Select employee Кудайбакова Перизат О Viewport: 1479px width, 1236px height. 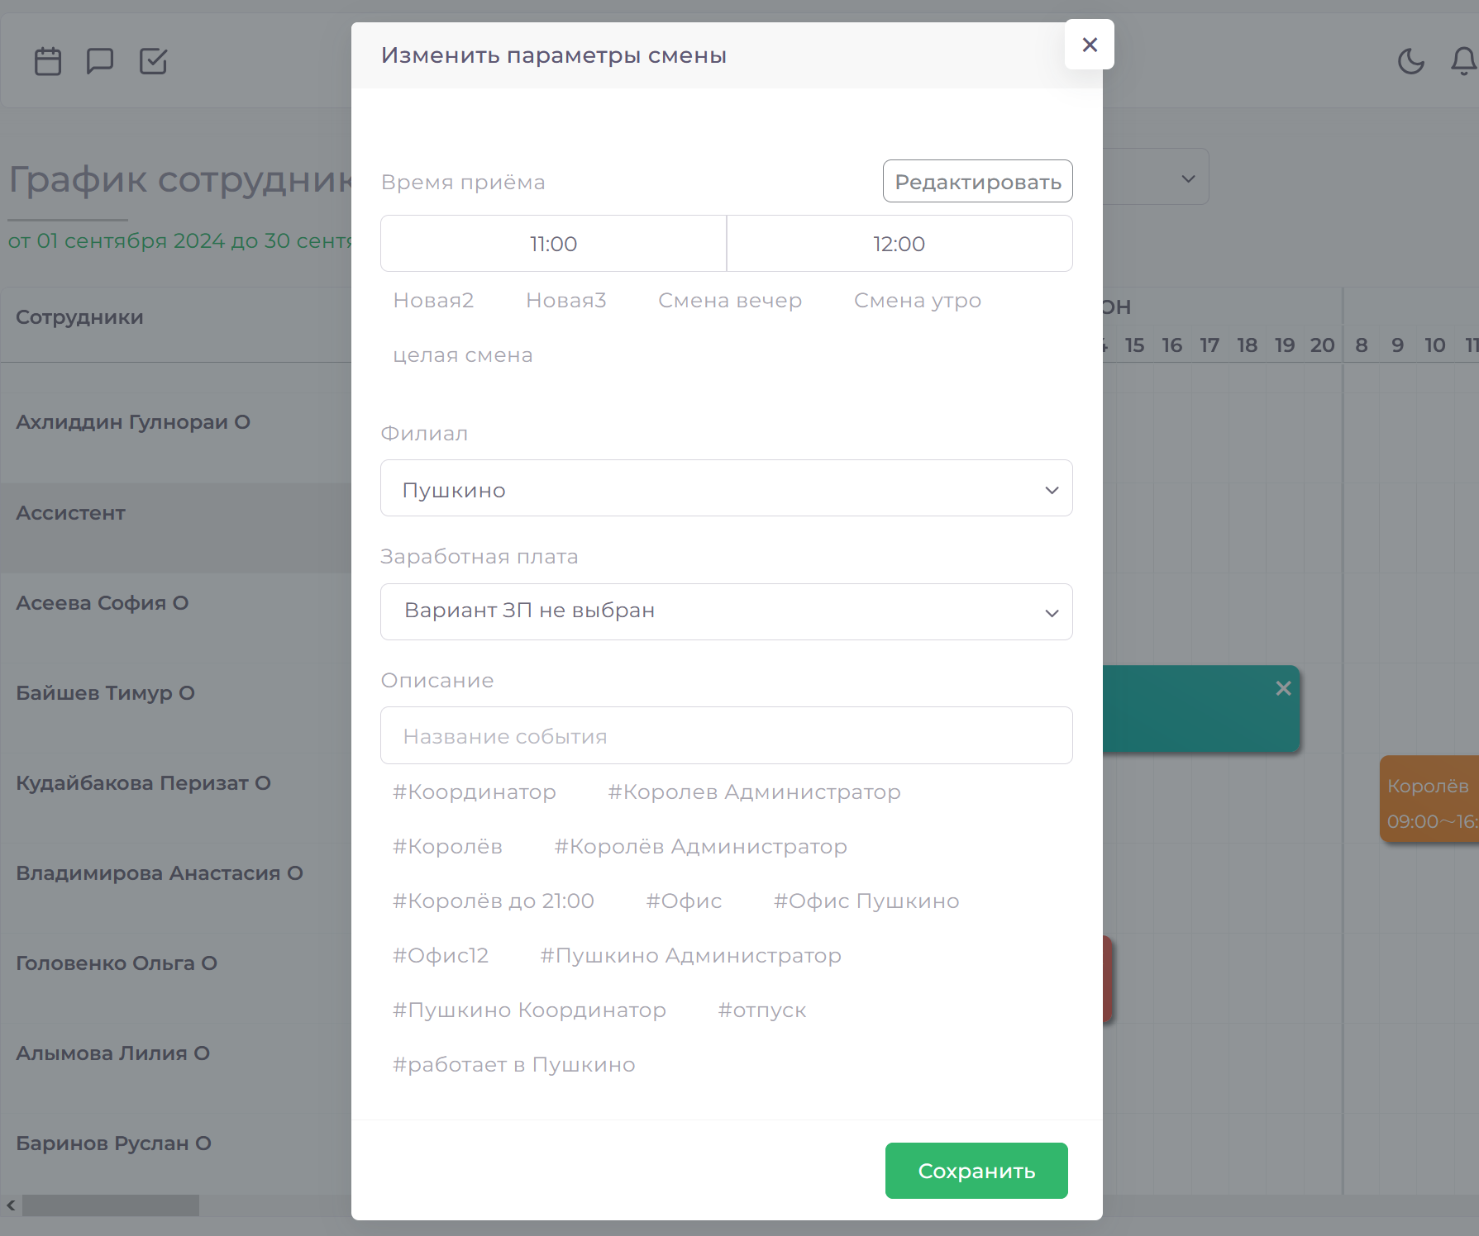coord(144,783)
